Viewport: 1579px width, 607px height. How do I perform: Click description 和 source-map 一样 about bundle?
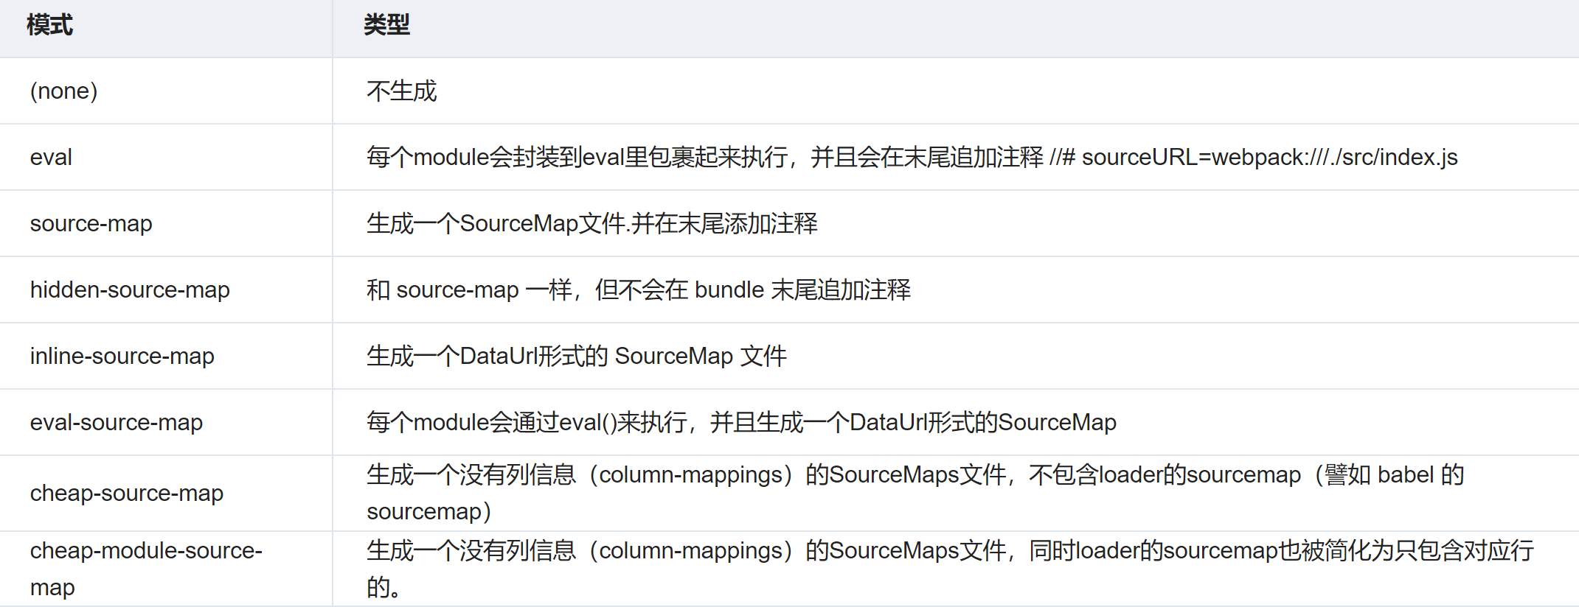956,290
